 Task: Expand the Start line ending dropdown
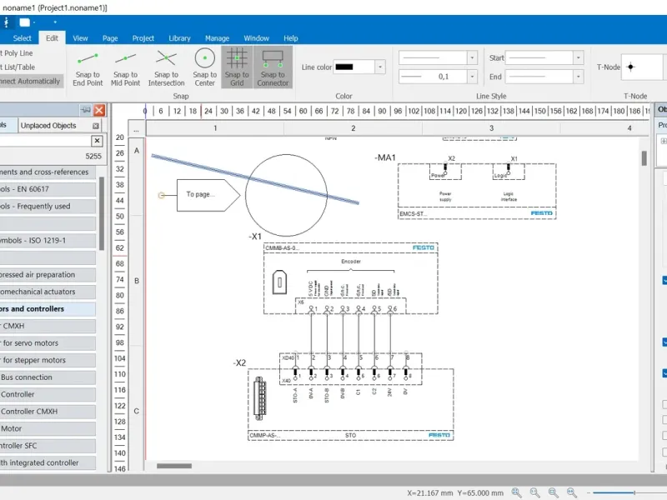(578, 57)
